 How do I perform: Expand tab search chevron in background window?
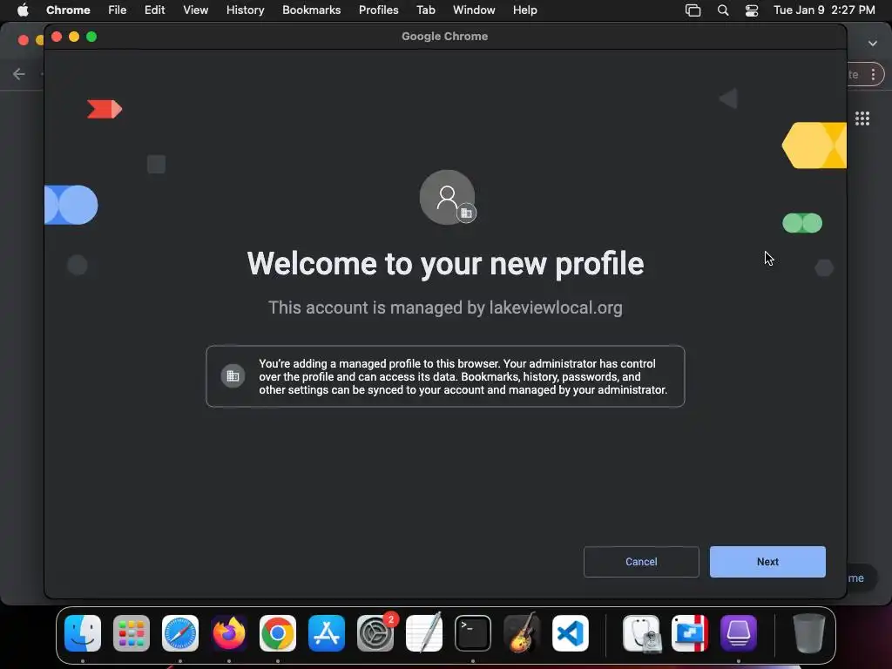pyautogui.click(x=873, y=44)
